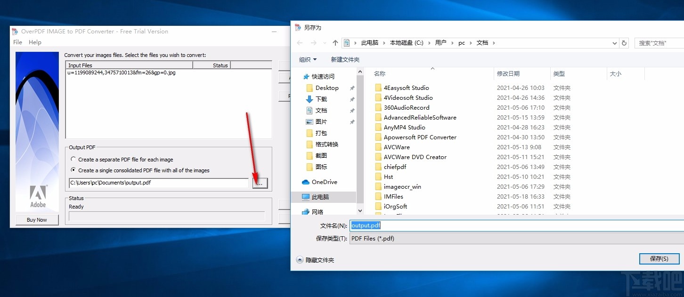The height and width of the screenshot is (297, 684).
Task: Select 'Create a single consolidated PDF file' option
Action: (73, 170)
